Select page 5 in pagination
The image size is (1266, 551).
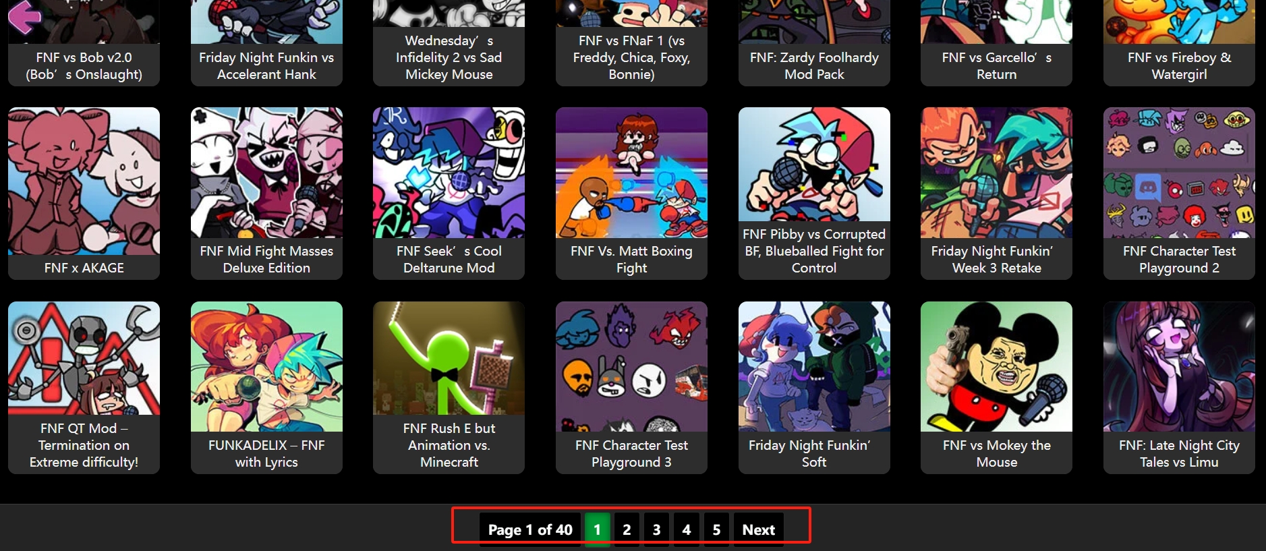point(716,529)
